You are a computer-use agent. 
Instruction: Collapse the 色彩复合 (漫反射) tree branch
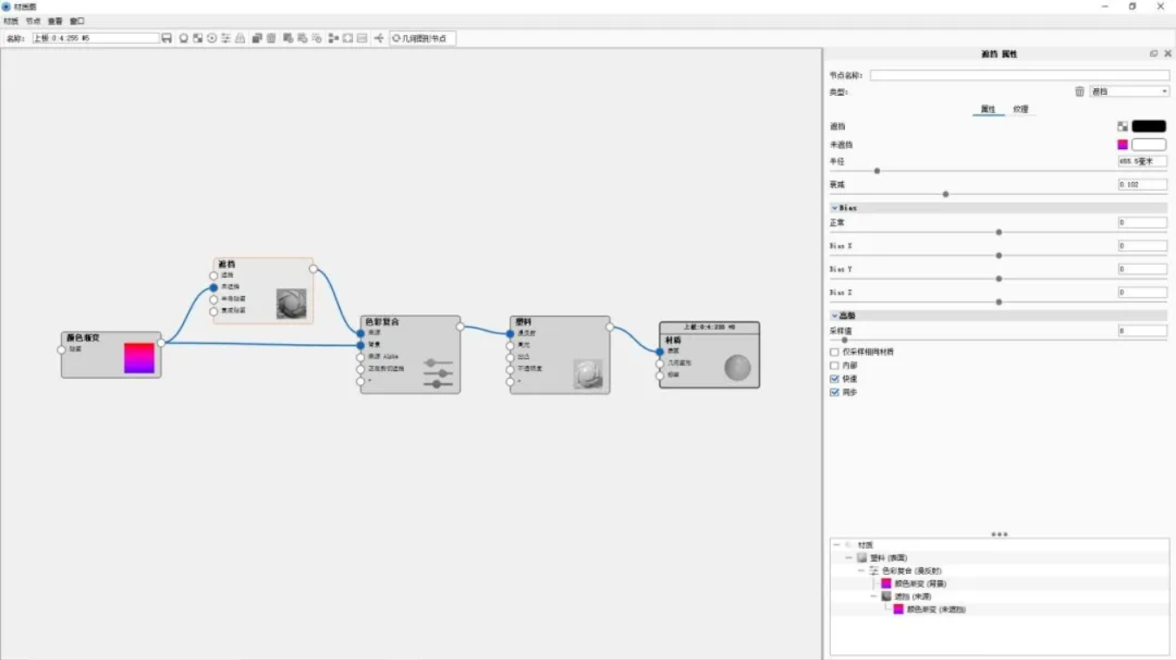[861, 570]
